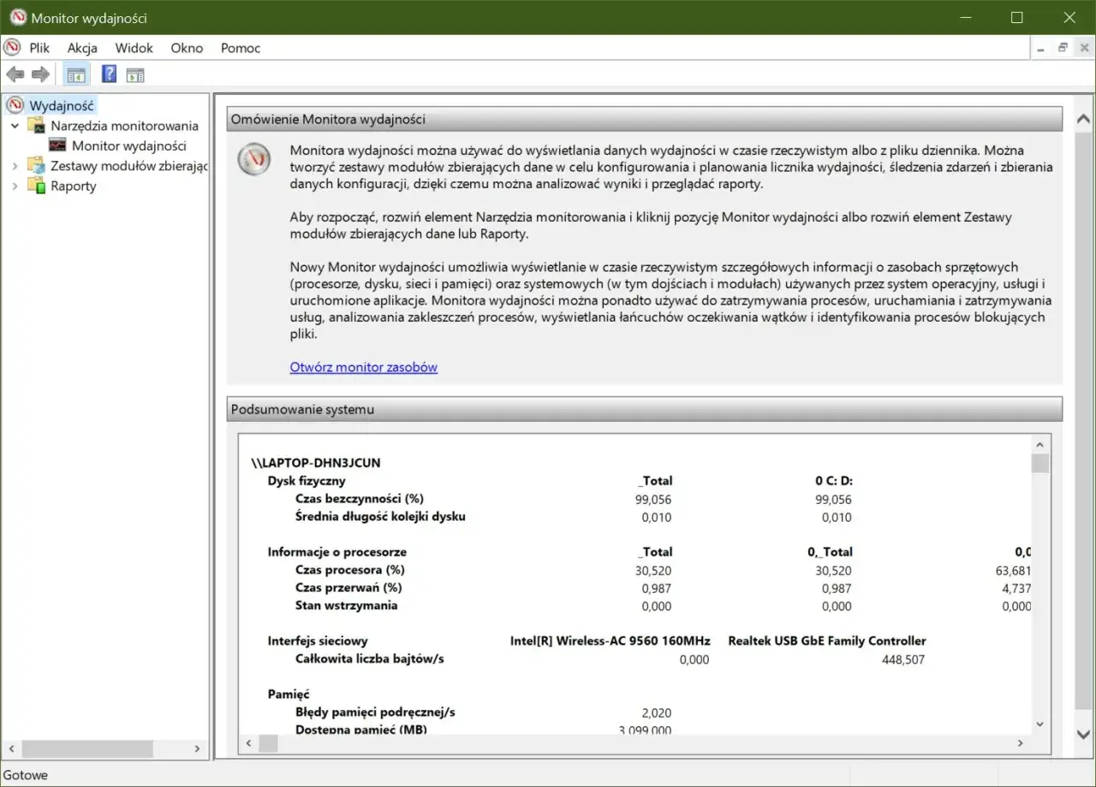Image resolution: width=1096 pixels, height=787 pixels.
Task: Click the Wydajność performance monitor icon
Action: coord(16,104)
